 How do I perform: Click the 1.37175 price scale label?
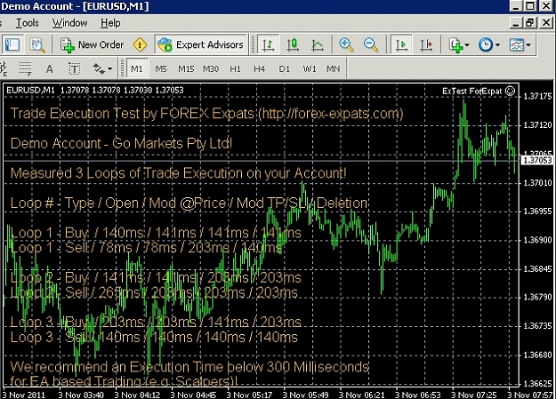pos(537,96)
